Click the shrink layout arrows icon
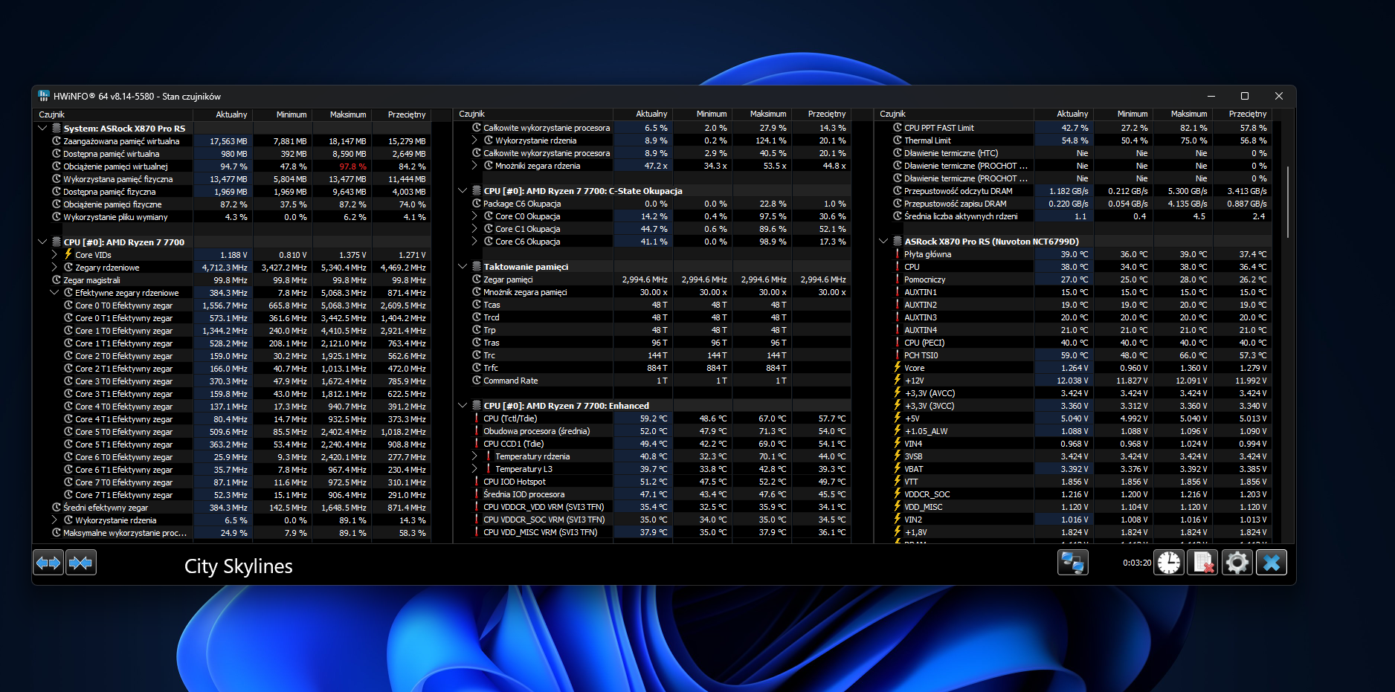The image size is (1395, 692). (x=80, y=563)
